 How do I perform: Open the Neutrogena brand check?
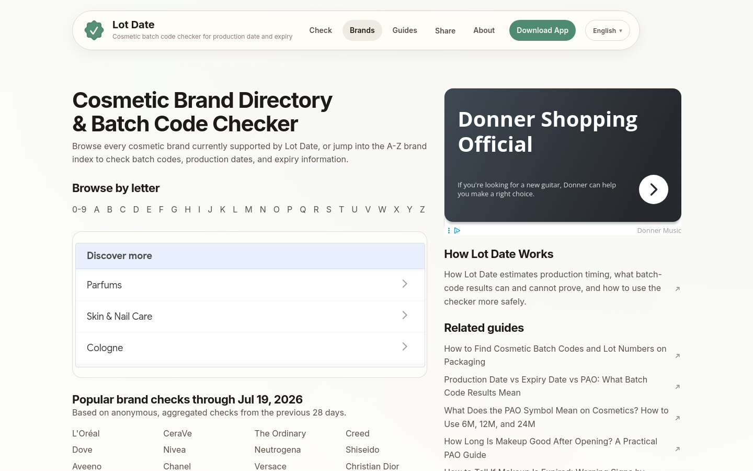(x=278, y=450)
